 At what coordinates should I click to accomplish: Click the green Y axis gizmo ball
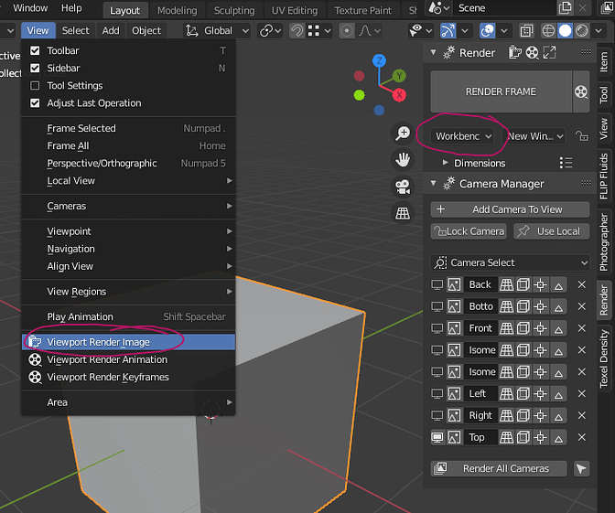coord(399,76)
